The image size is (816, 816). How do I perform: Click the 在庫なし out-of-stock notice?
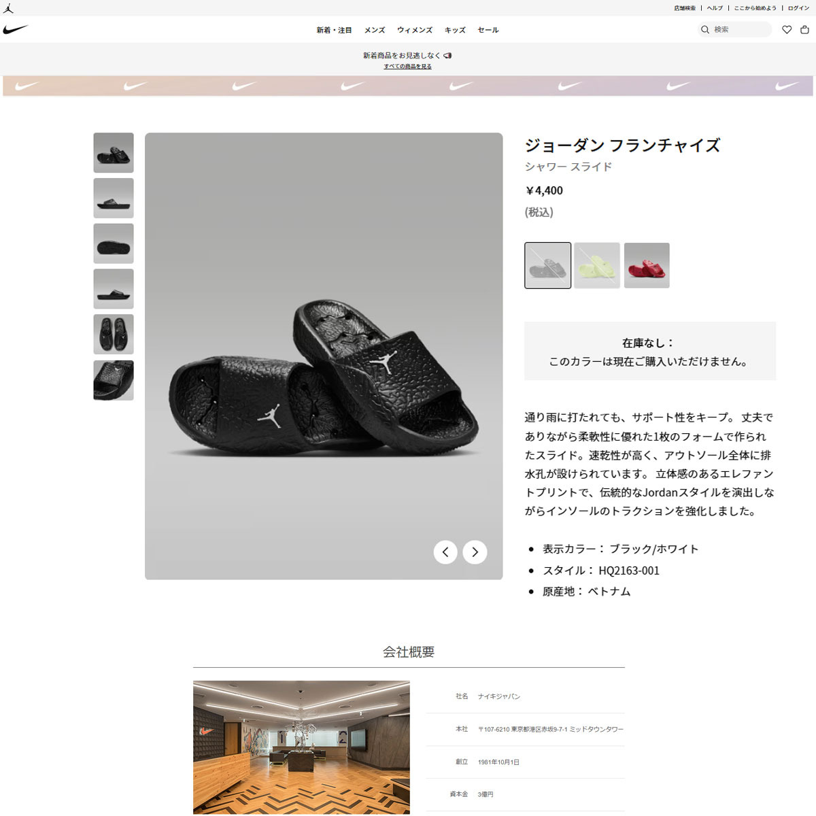tap(650, 351)
